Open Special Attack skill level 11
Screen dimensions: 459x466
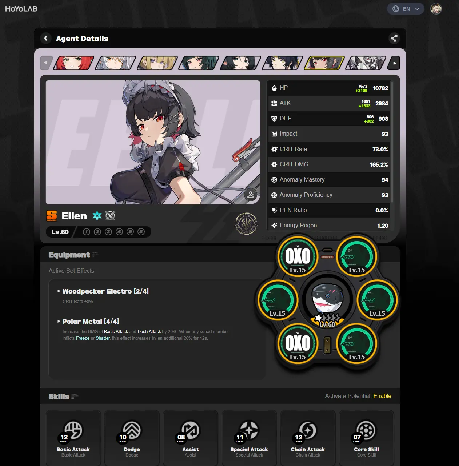[249, 438]
